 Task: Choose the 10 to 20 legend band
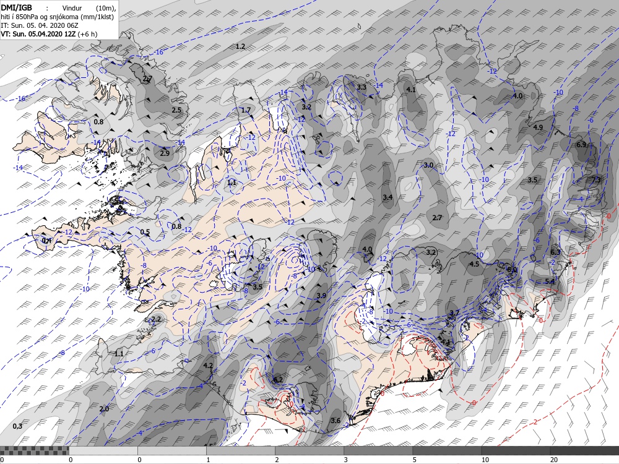pyautogui.click(x=516, y=450)
